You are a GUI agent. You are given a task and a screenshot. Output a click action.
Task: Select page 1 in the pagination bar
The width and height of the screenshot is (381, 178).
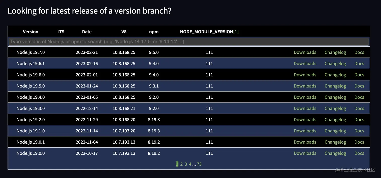tap(177, 164)
